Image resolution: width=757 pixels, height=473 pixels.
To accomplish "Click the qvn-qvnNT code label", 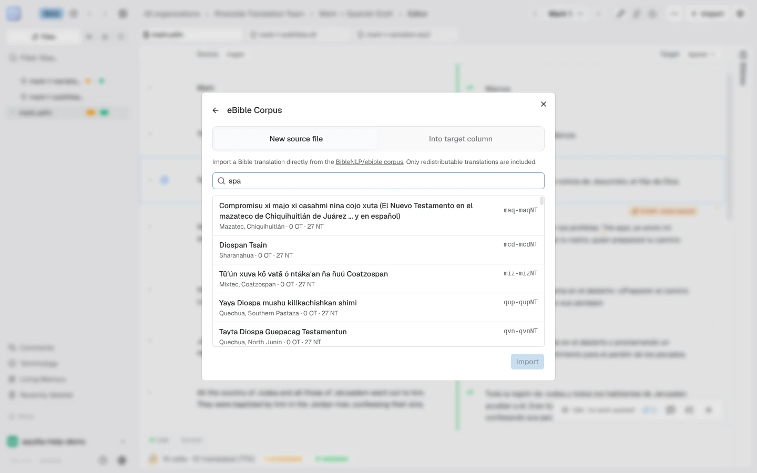I will pyautogui.click(x=520, y=331).
